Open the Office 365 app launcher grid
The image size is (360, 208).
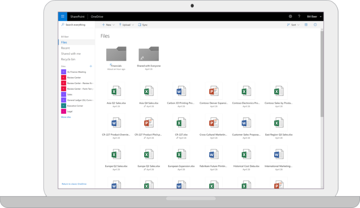[x=62, y=16]
